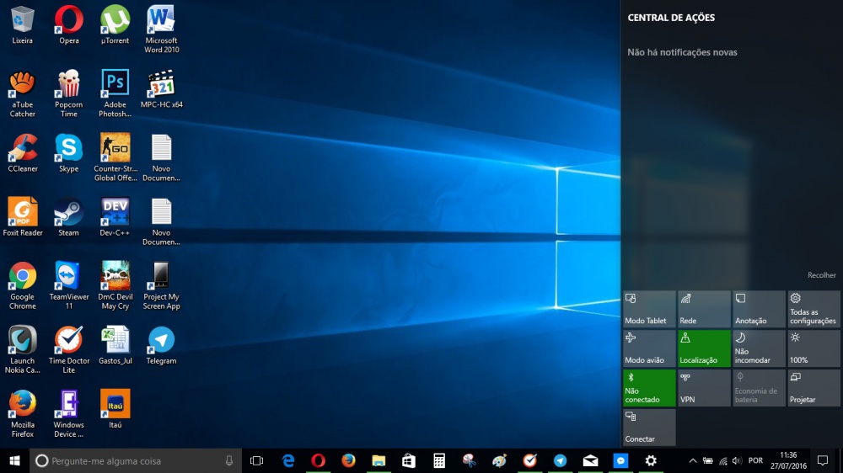Disable the Localização quick action
The width and height of the screenshot is (843, 473).
704,348
